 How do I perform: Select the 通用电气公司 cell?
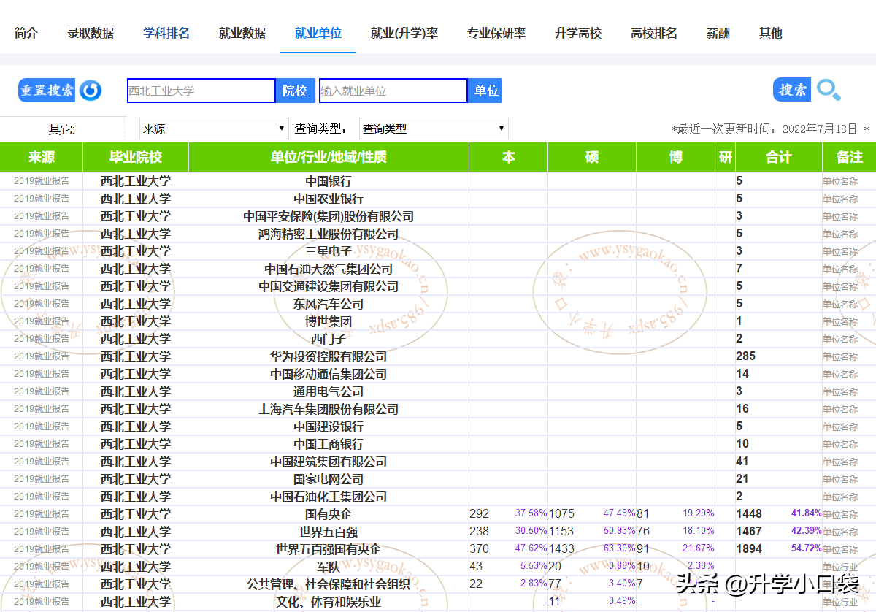pyautogui.click(x=328, y=391)
